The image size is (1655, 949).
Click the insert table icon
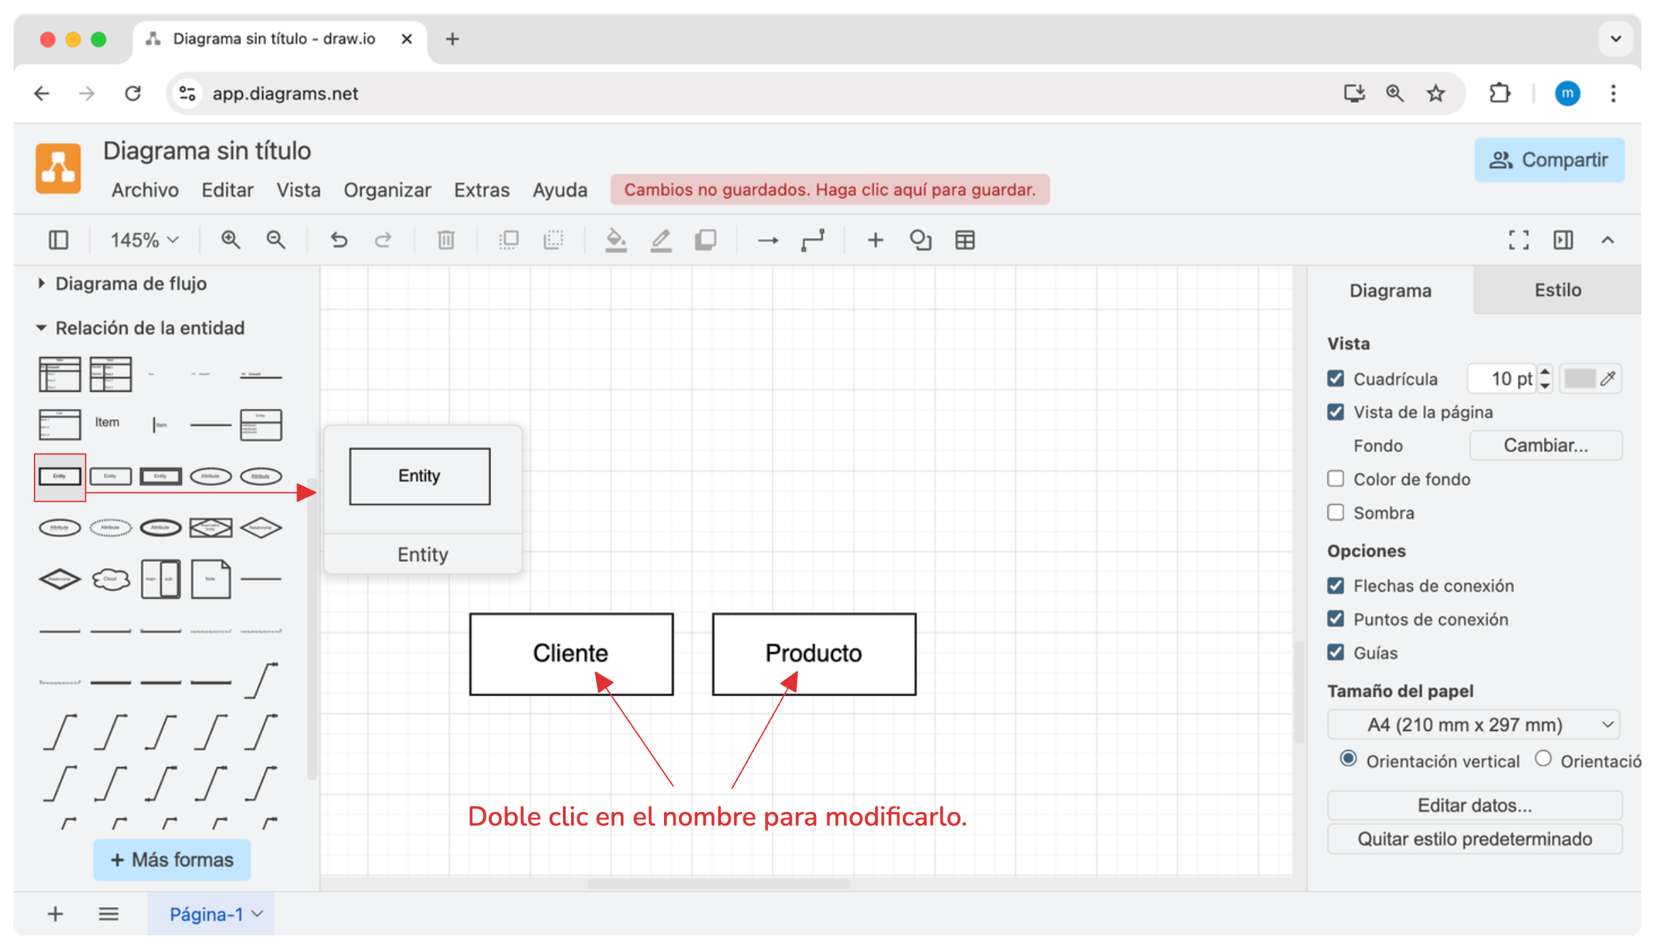[965, 240]
